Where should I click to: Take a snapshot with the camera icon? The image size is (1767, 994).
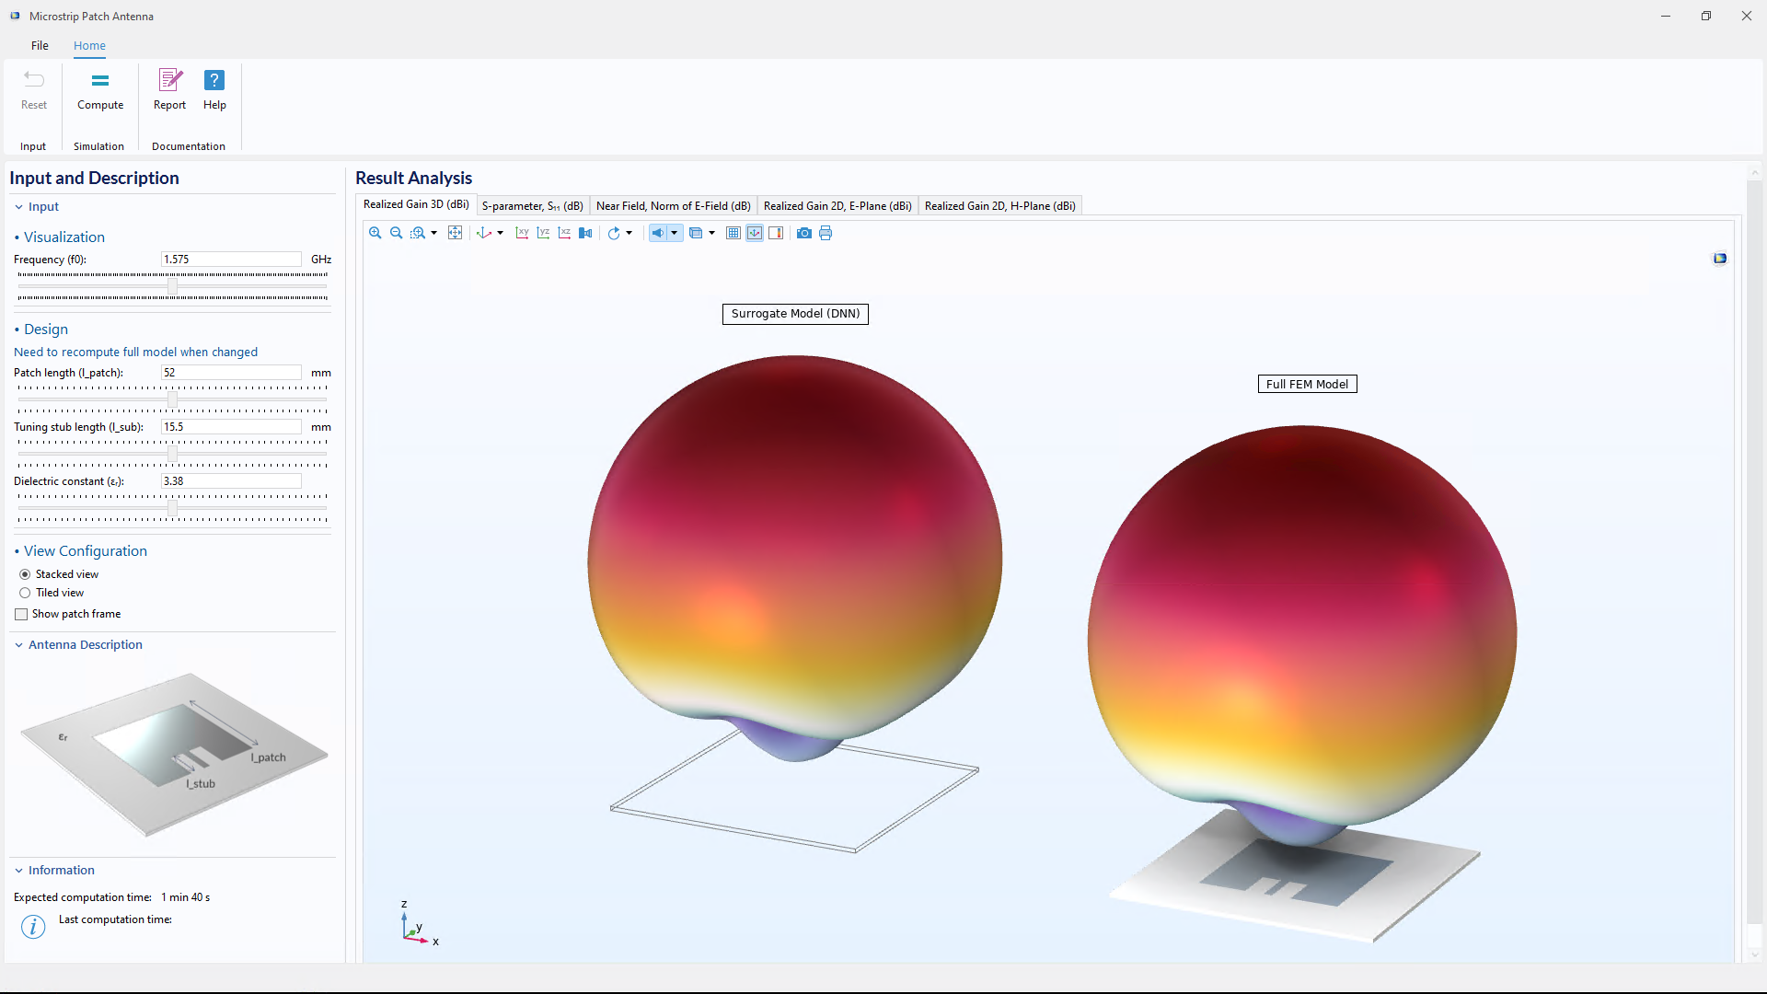(804, 234)
